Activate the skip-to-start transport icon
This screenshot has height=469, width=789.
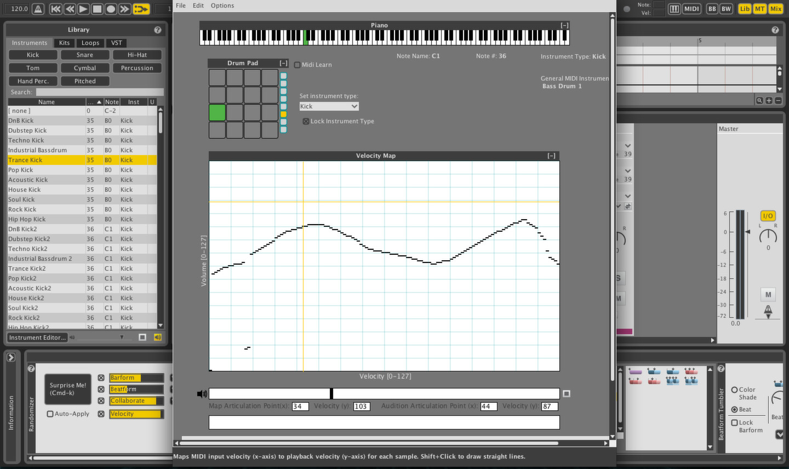pyautogui.click(x=55, y=9)
